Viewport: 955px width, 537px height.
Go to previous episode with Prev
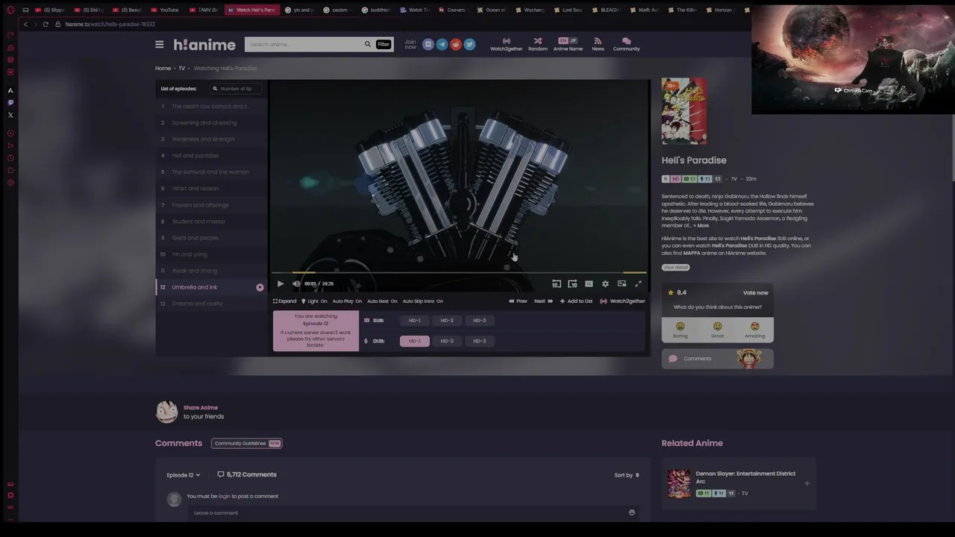pos(518,301)
